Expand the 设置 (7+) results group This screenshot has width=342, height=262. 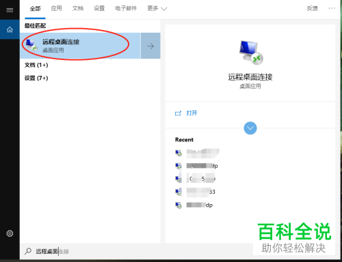coord(36,78)
